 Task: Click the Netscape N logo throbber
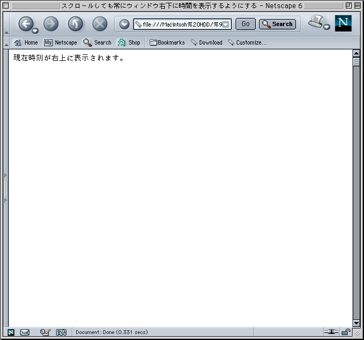pos(343,23)
